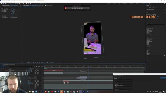Expand the 3D Channel effects category
This screenshot has height=93, width=166.
point(147,27)
